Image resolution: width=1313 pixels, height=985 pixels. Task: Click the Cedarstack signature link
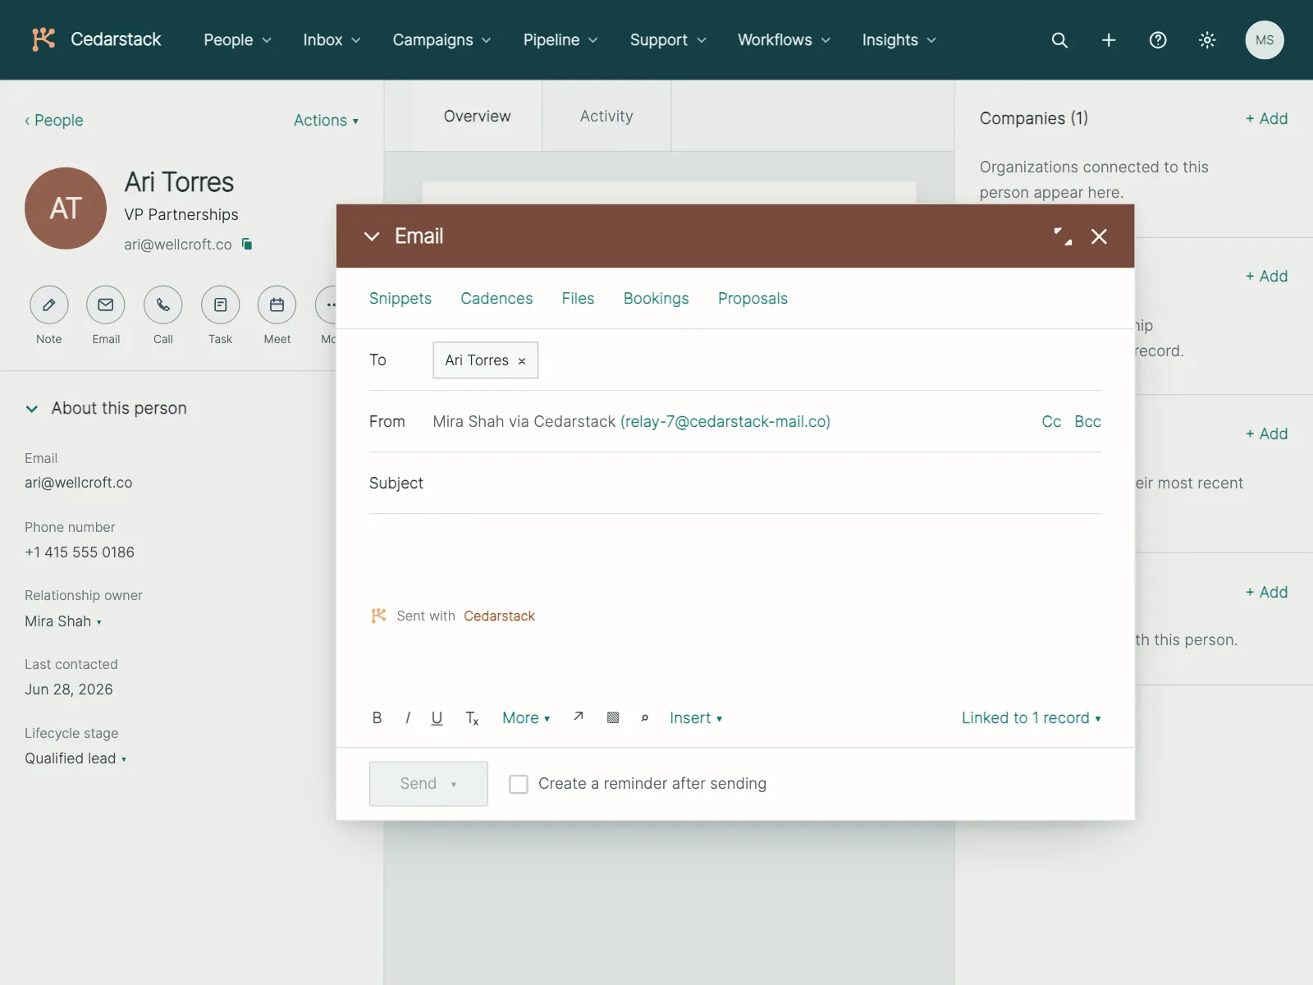(499, 616)
